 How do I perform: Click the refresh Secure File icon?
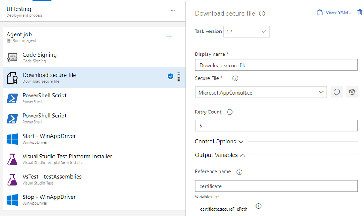[337, 92]
